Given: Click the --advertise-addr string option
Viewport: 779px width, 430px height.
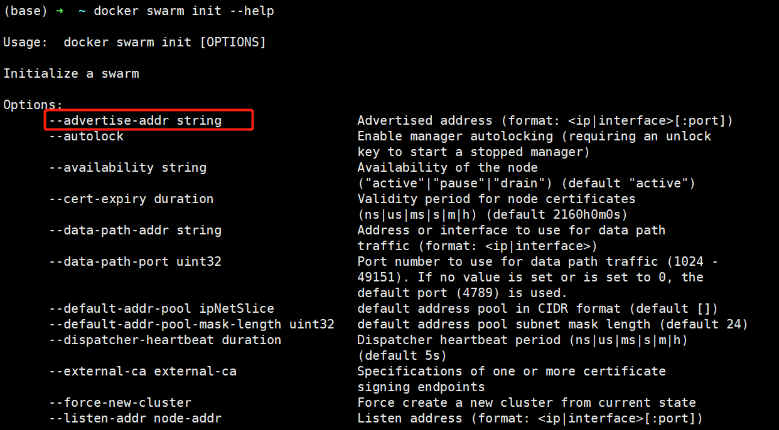Looking at the screenshot, I should [x=136, y=120].
